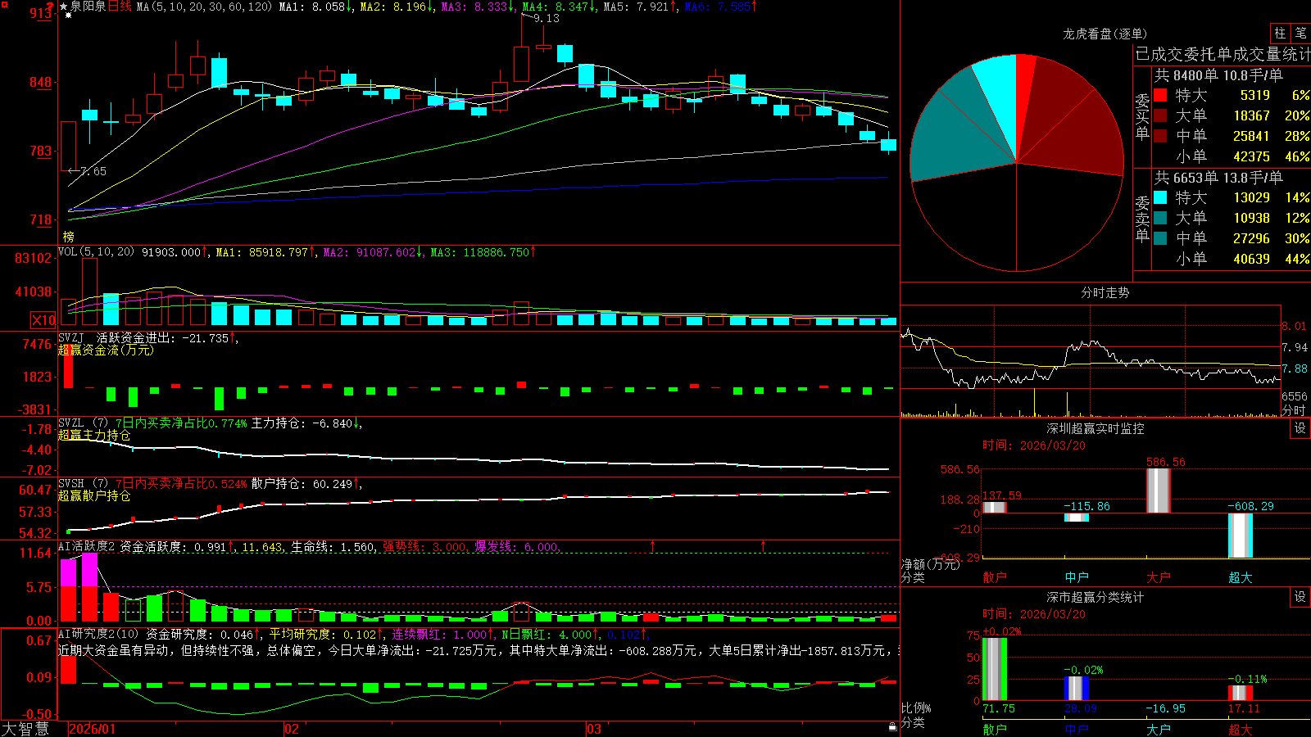Click the -608.29 超大 bar in 深圳超赢实时监控
The image size is (1311, 737).
click(1241, 536)
